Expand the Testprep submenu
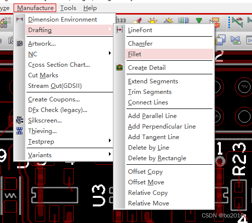Screen dimensions: 252x223 [x=69, y=142]
